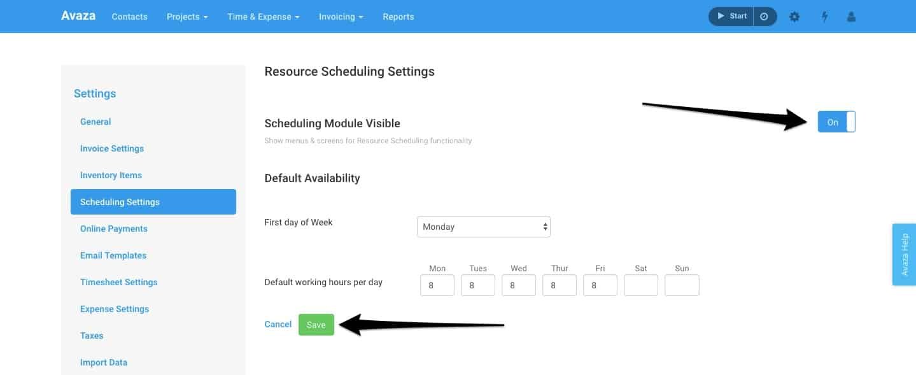Open General settings in the sidebar

click(x=95, y=122)
